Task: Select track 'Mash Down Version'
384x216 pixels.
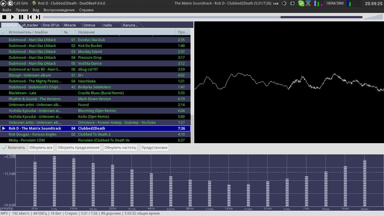Action: tap(95, 99)
